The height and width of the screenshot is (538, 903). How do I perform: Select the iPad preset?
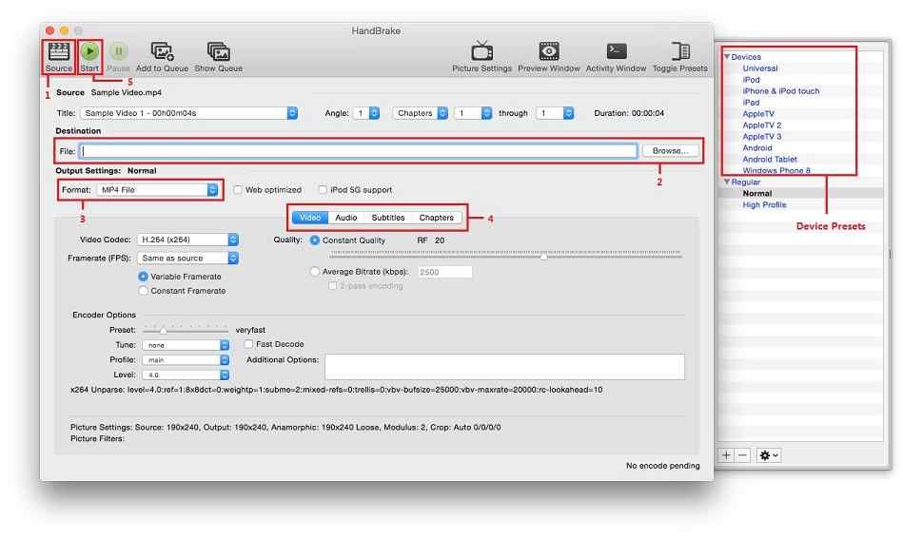pos(751,103)
